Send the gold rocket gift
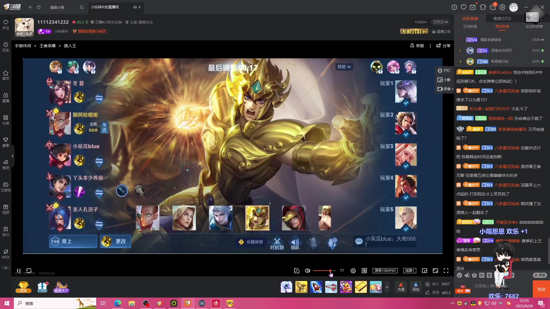 (x=301, y=287)
